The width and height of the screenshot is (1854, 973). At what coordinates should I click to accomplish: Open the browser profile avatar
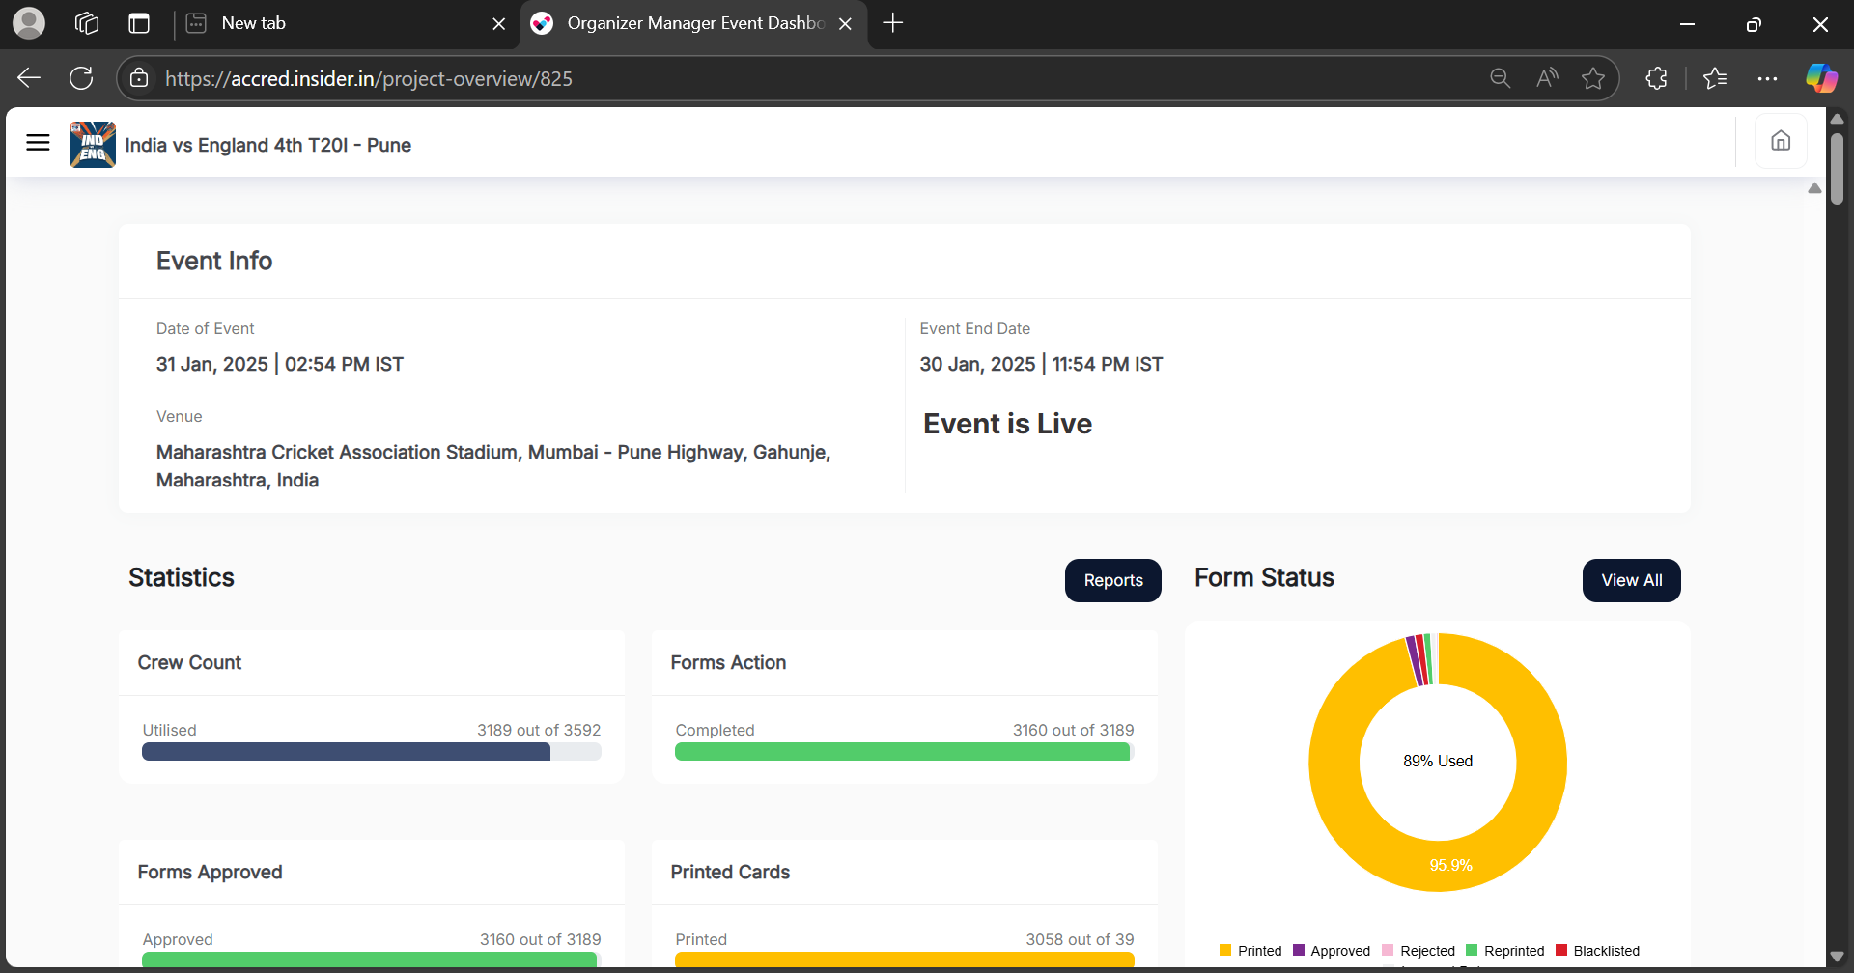coord(29,23)
